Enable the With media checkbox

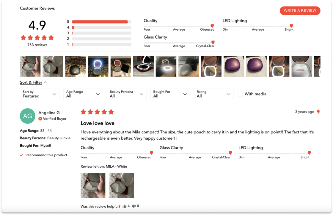(x=240, y=94)
